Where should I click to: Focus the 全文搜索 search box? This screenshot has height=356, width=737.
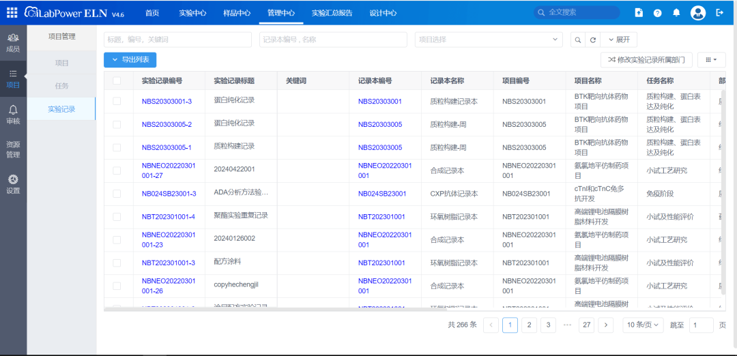577,12
